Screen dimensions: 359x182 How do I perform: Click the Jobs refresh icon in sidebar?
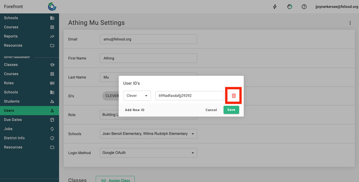tap(52, 129)
